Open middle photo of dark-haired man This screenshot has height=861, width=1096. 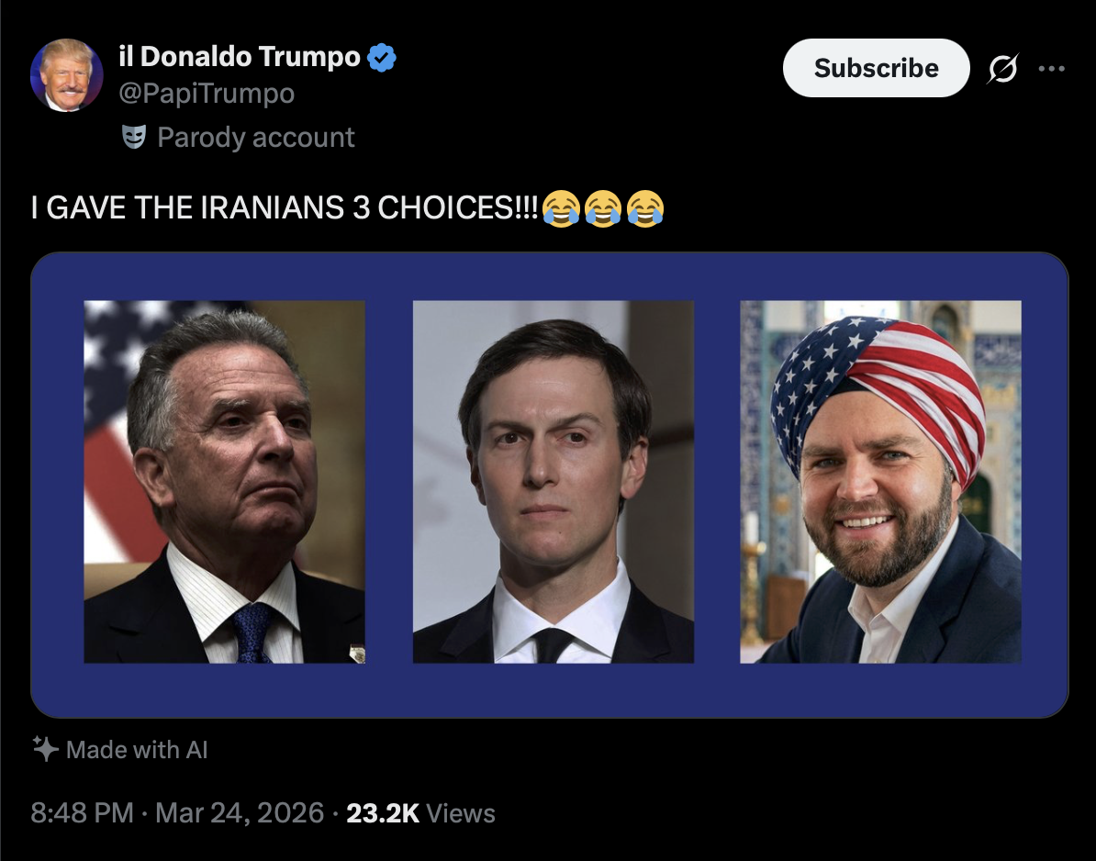pyautogui.click(x=553, y=482)
